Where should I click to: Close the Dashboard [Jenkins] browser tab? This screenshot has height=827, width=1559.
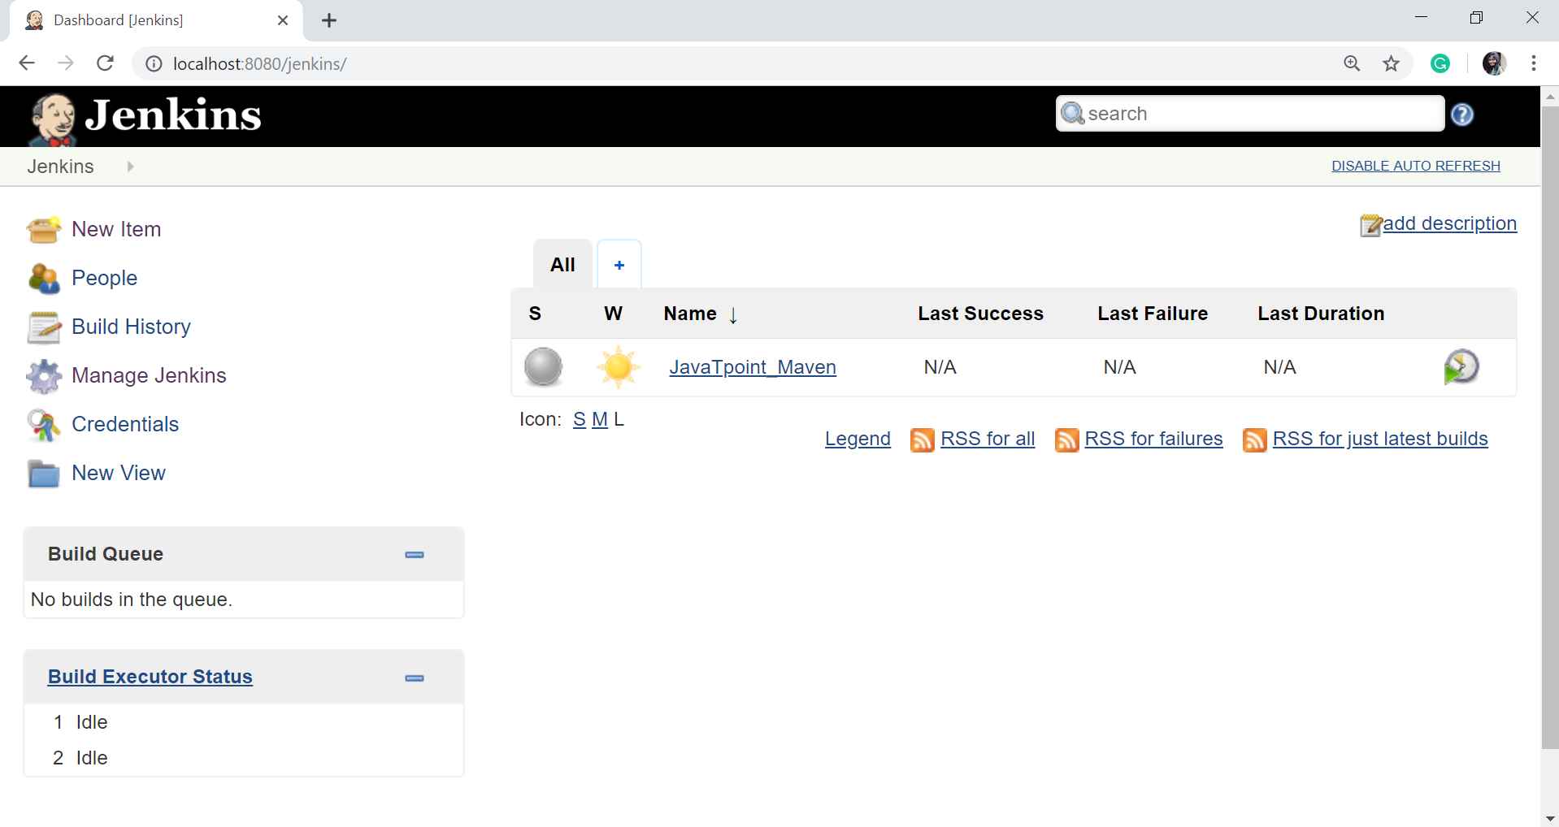[283, 20]
